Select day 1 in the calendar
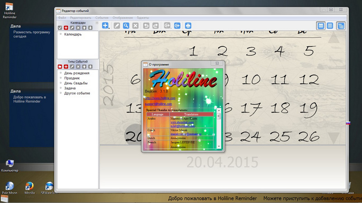 pyautogui.click(x=194, y=51)
